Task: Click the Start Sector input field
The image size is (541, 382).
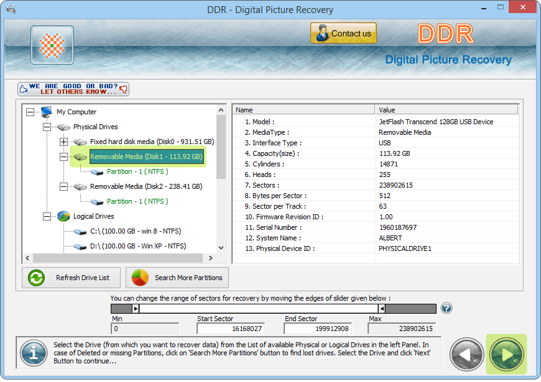Action: (230, 329)
